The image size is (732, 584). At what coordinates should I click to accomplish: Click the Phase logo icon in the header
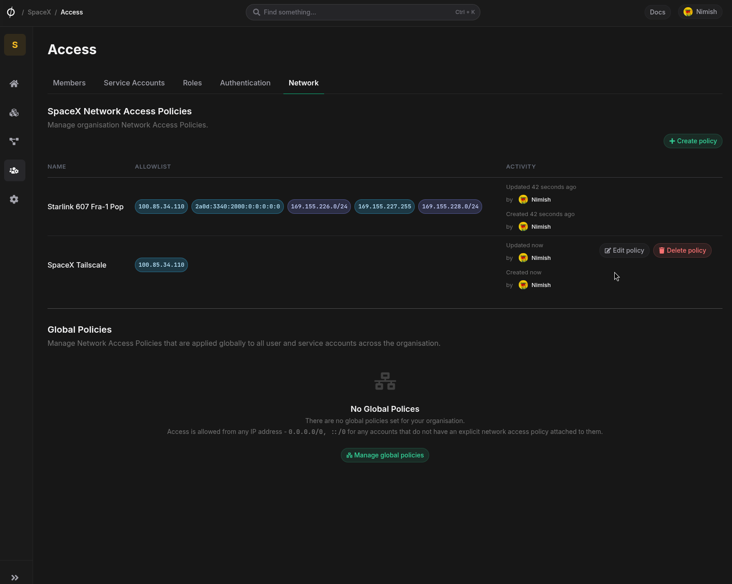click(x=11, y=12)
